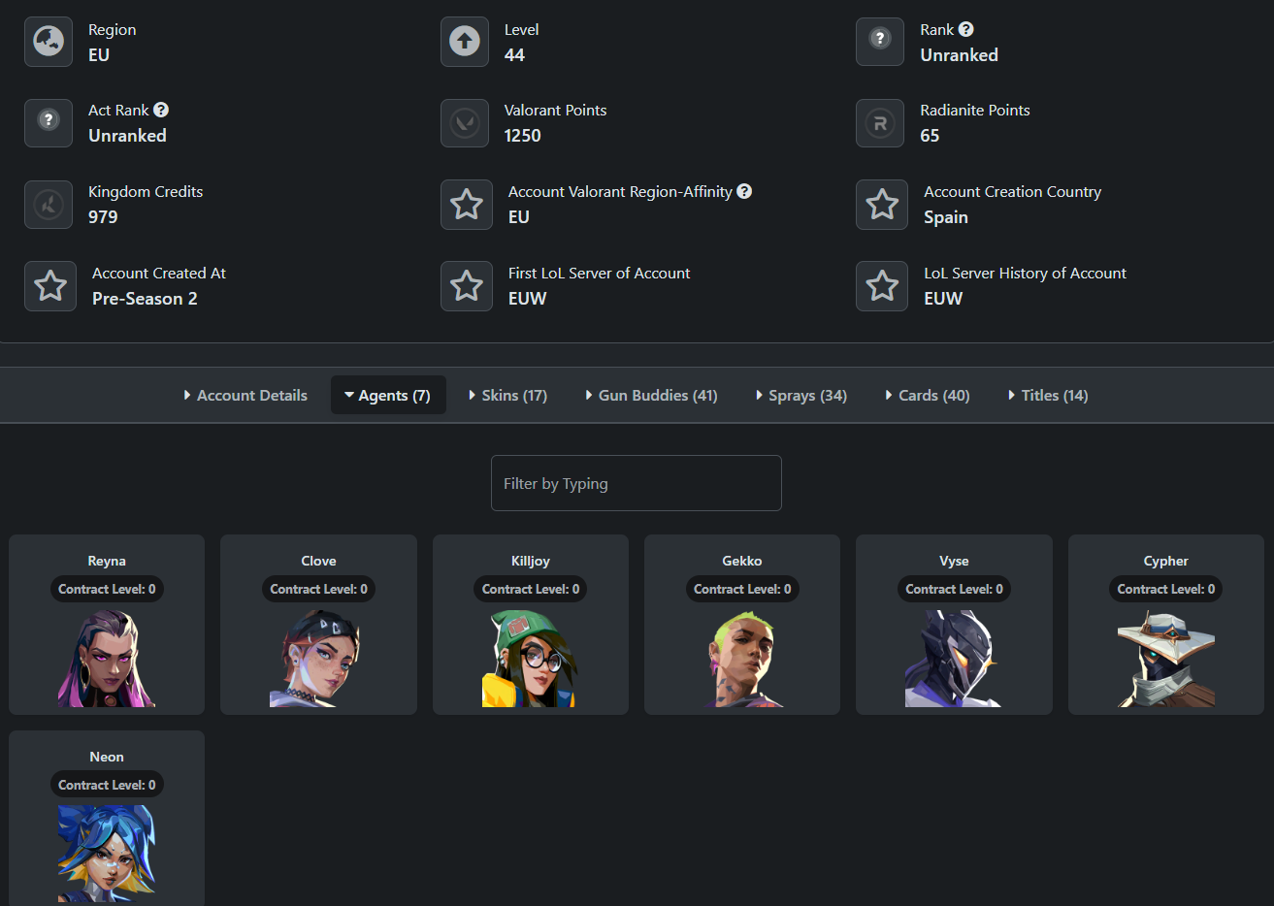This screenshot has width=1274, height=906.
Task: Open the Cards (40) tab
Action: (x=927, y=395)
